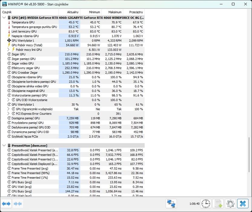Image resolution: width=252 pixels, height=212 pixels.
Task: Click the log file with plus icon
Action: 218,204
